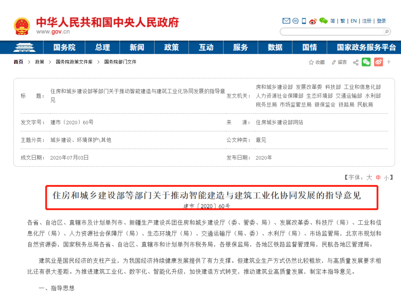The width and height of the screenshot is (401, 298).
Task: Open the 登录 login link
Action: [x=381, y=21]
